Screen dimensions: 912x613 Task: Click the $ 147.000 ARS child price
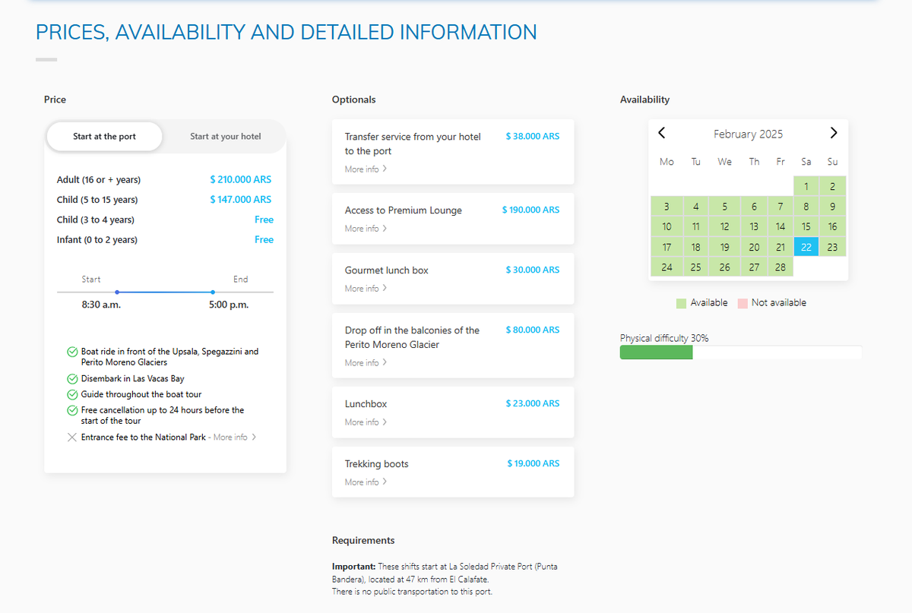pyautogui.click(x=240, y=200)
